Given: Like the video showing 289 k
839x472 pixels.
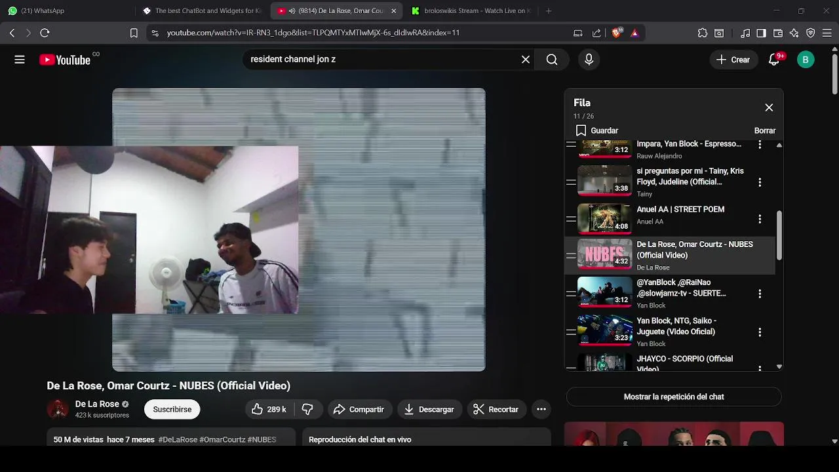Looking at the screenshot, I should click(x=269, y=409).
